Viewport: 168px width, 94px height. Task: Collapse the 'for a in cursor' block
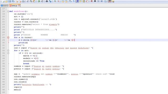[x=8, y=37]
